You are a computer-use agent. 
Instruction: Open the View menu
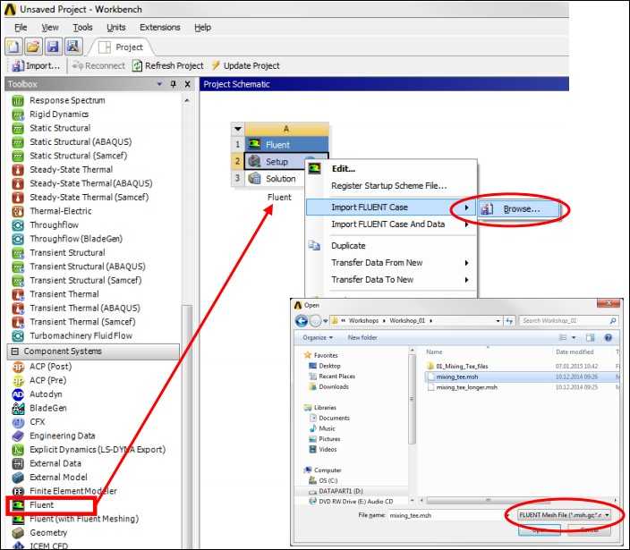[x=50, y=28]
